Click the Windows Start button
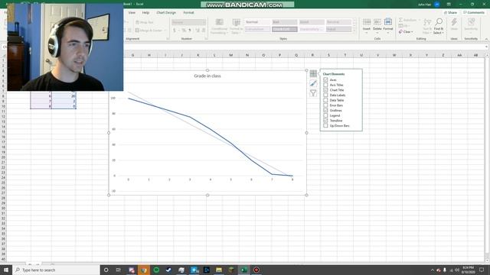The width and height of the screenshot is (490, 275). (x=6, y=270)
